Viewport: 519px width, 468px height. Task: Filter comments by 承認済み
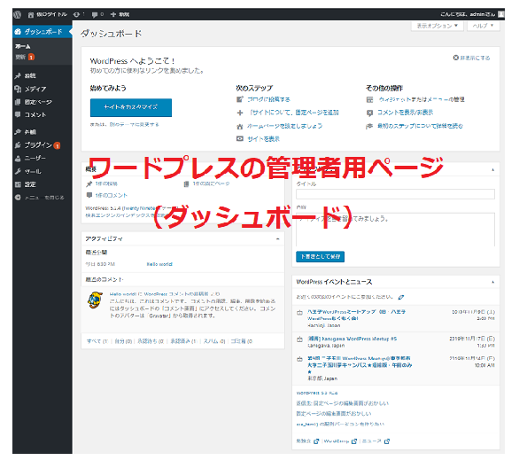coord(183,341)
